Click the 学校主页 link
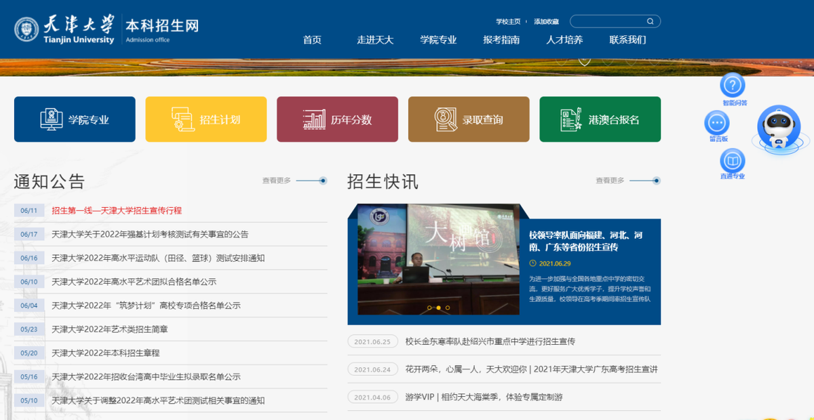Image resolution: width=814 pixels, height=420 pixels. click(508, 22)
